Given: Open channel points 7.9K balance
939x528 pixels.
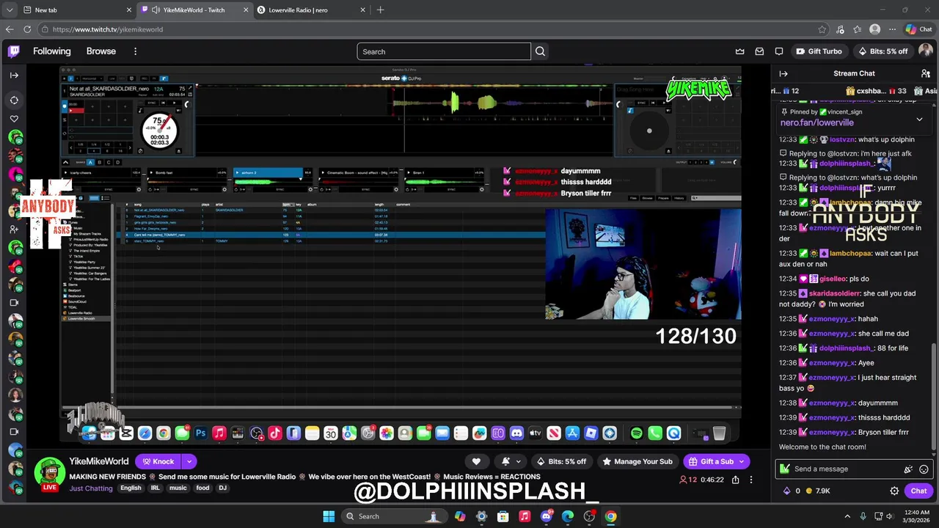Looking at the screenshot, I should click(817, 491).
